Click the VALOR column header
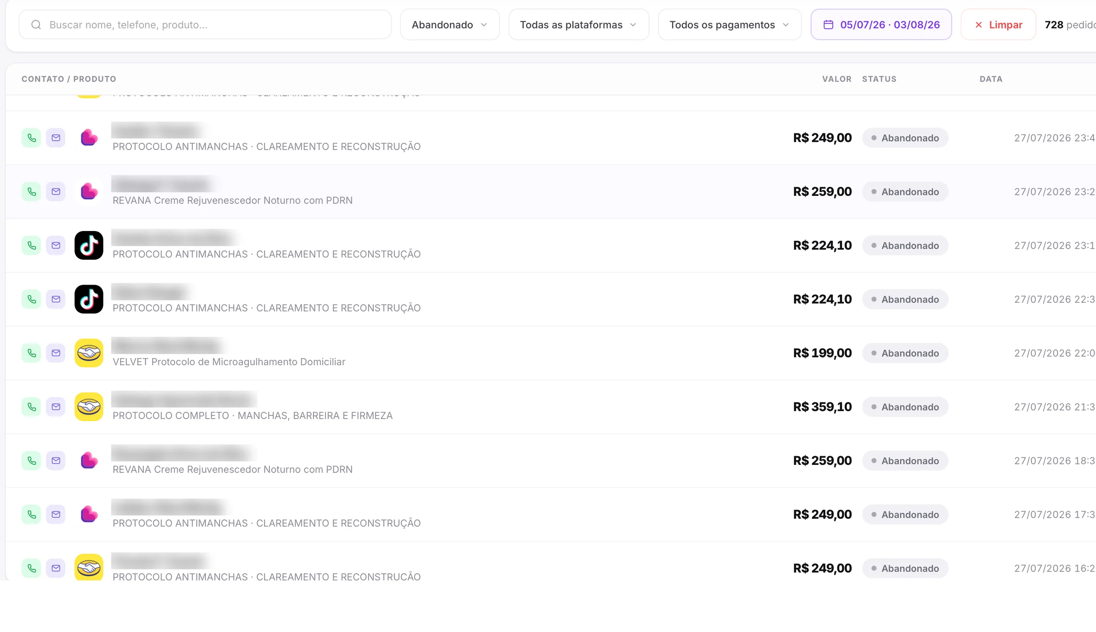1096x632 pixels. [x=837, y=79]
